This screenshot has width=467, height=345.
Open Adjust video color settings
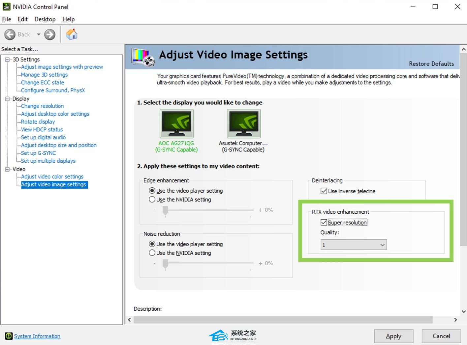52,177
